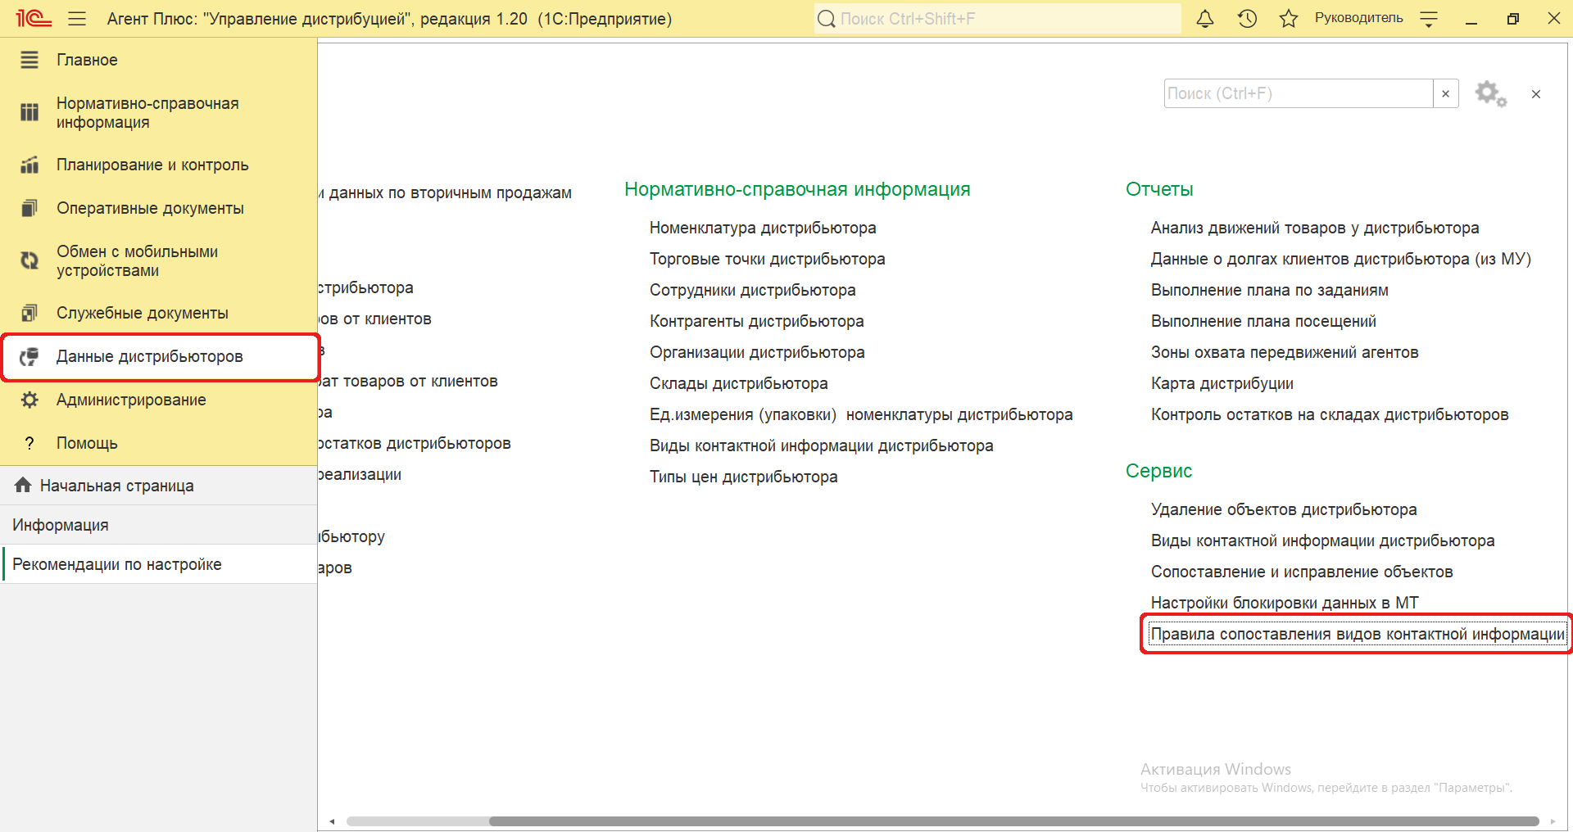
Task: Open the history clock icon
Action: [1247, 18]
